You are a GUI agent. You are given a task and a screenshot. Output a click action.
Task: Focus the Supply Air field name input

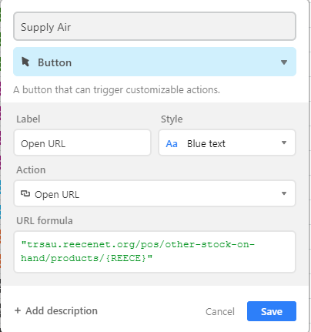click(x=155, y=26)
